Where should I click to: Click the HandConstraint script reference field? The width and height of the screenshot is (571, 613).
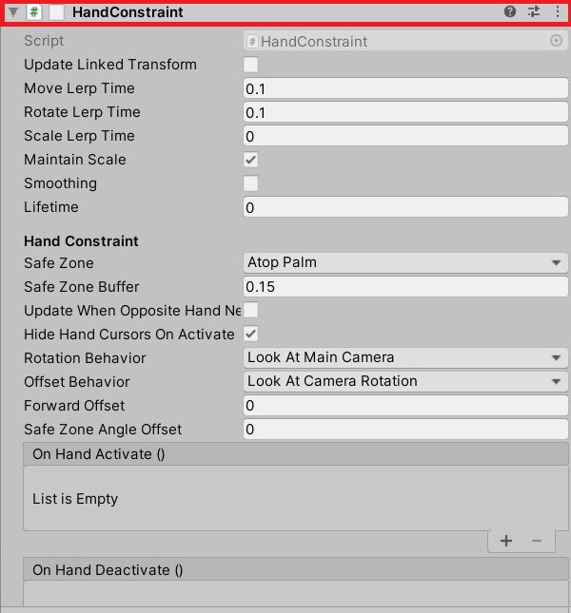point(405,41)
